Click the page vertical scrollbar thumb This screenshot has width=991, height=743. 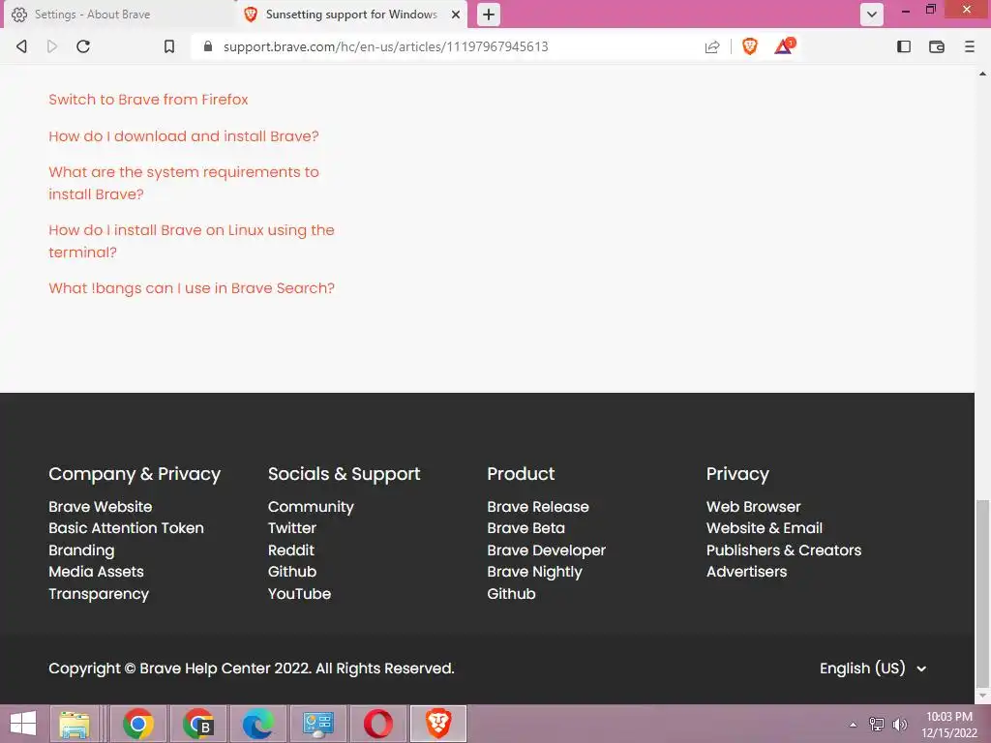982,593
